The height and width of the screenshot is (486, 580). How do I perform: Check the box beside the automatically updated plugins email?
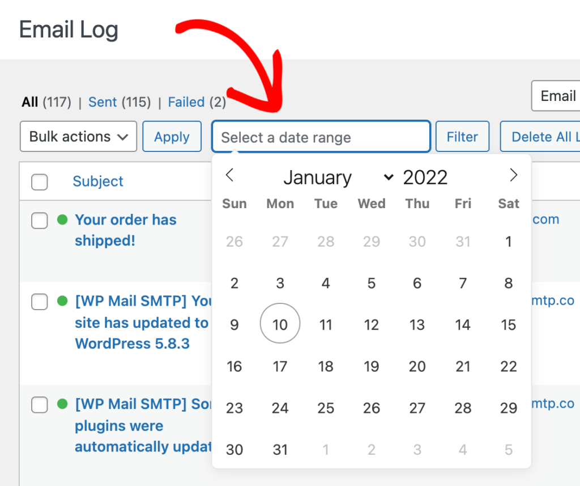39,404
